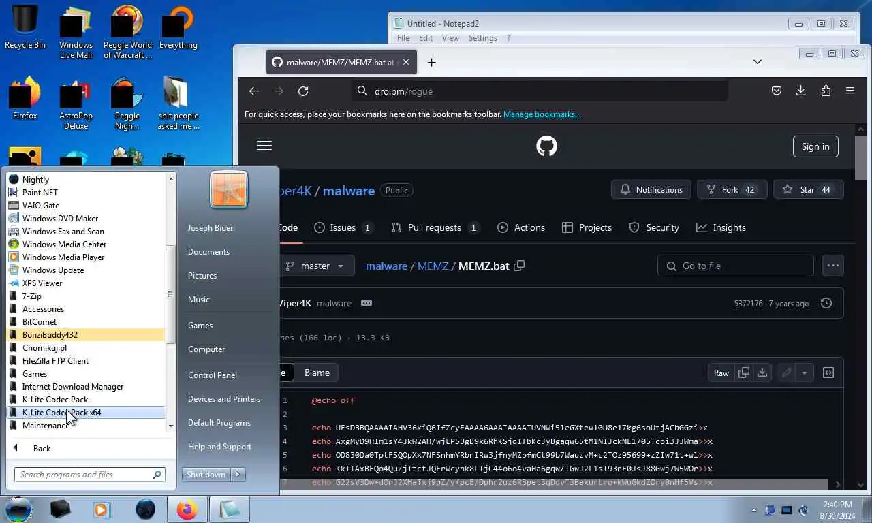Open MEMZ folder breadcrumb link

tap(433, 266)
